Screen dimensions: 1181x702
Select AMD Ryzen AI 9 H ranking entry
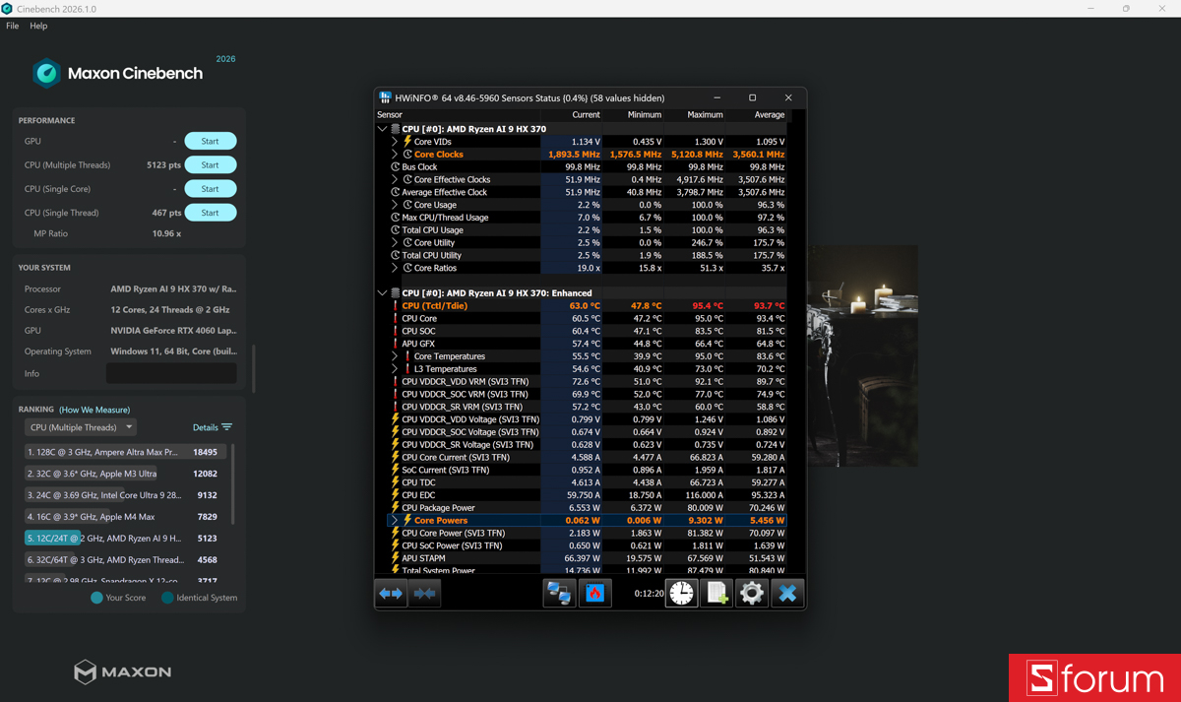tap(126, 539)
